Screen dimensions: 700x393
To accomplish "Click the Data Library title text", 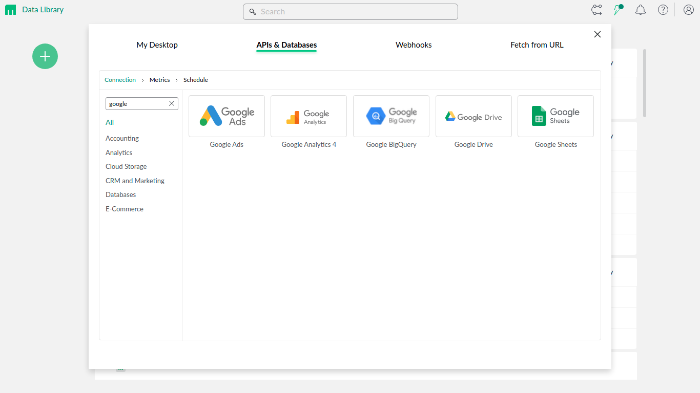I will coord(43,10).
